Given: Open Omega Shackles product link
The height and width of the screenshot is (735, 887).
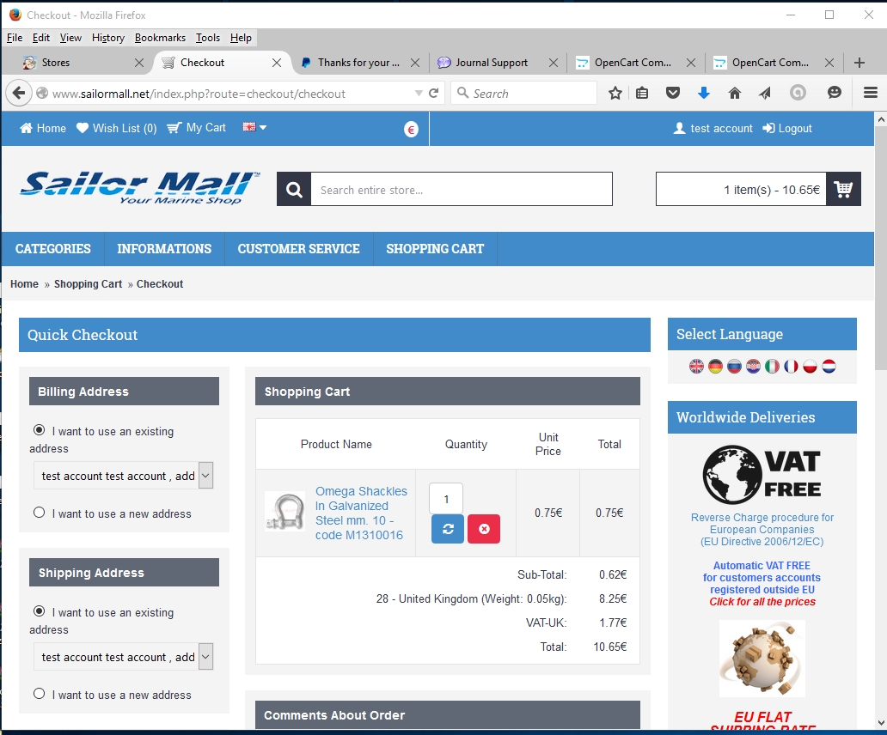Looking at the screenshot, I should click(361, 513).
